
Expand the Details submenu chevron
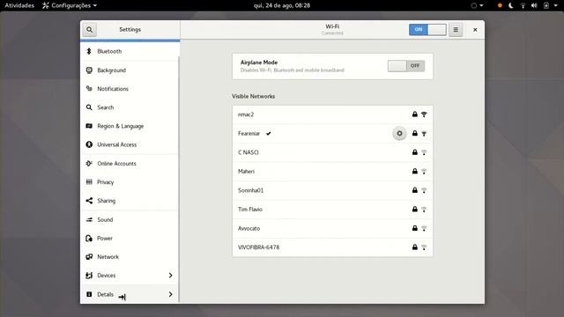170,294
